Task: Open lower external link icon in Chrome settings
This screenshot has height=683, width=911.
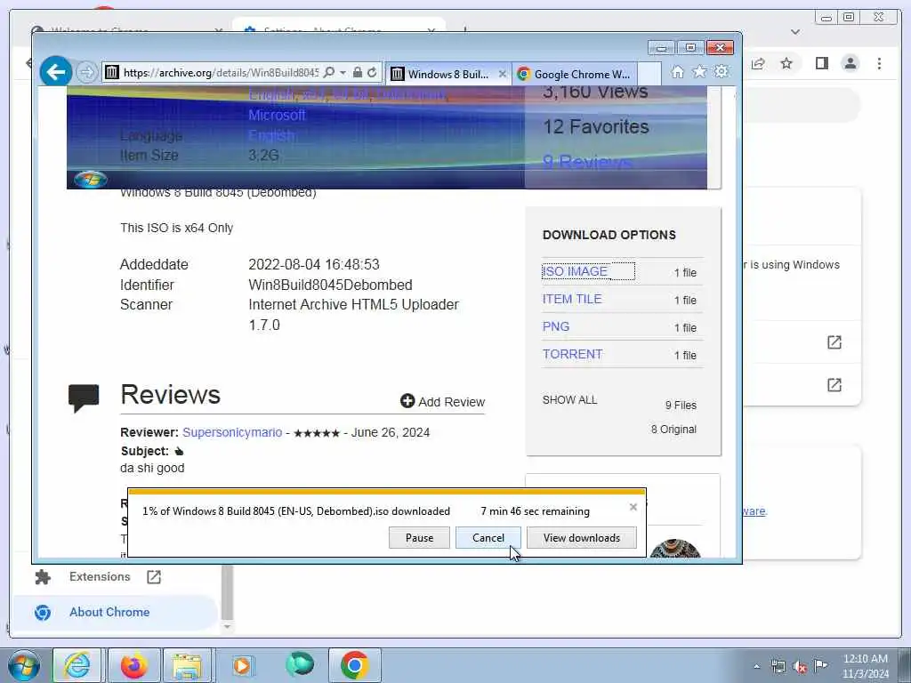Action: click(834, 384)
